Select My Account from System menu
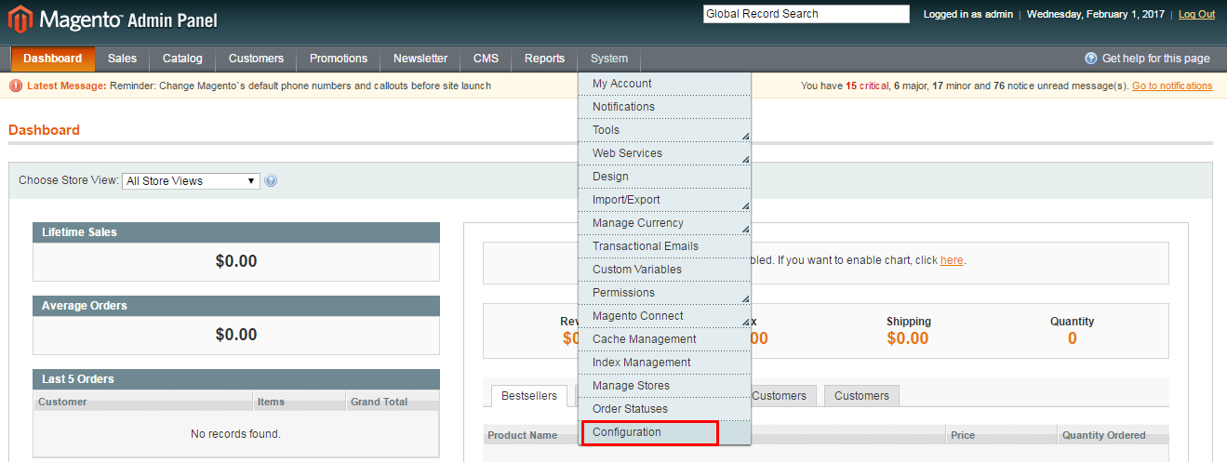The height and width of the screenshot is (462, 1227). click(664, 84)
